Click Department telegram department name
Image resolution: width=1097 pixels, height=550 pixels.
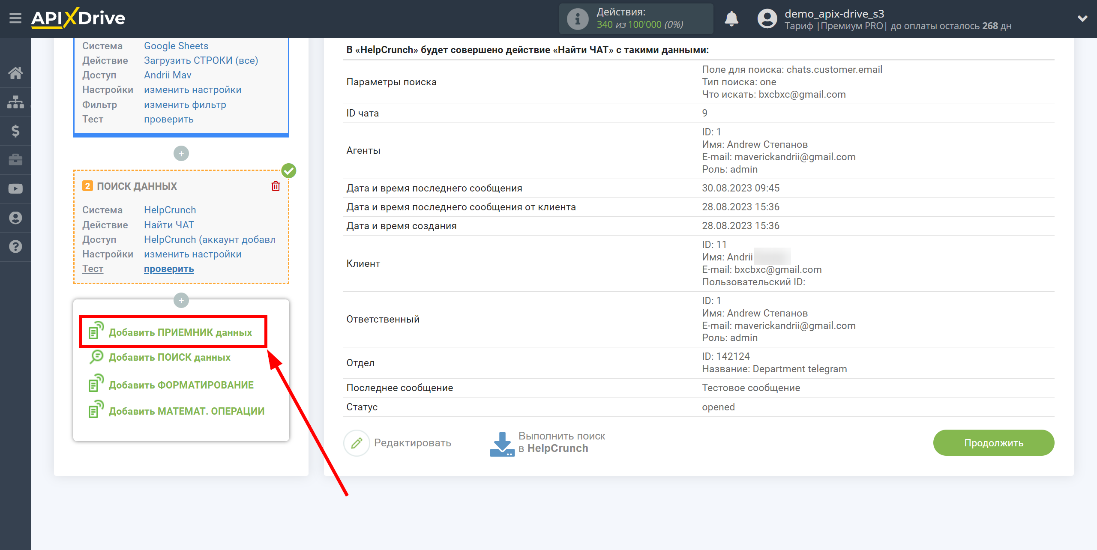tap(800, 369)
